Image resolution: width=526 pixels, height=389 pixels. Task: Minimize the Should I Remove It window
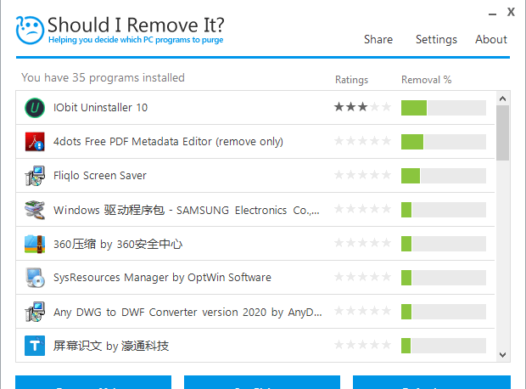pos(493,13)
